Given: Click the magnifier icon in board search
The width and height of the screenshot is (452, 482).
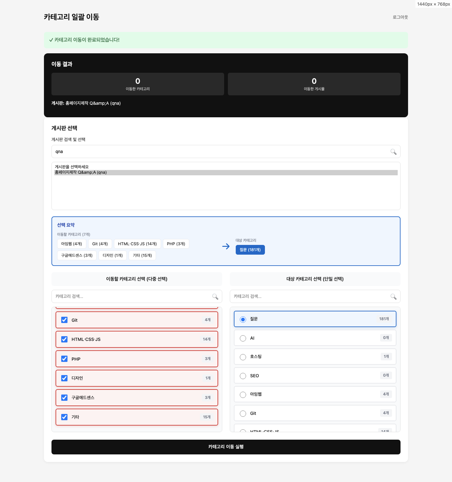Looking at the screenshot, I should coord(393,152).
